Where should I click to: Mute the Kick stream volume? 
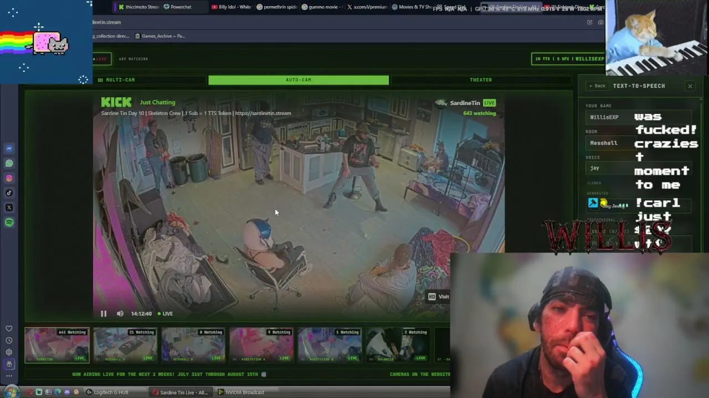point(120,313)
